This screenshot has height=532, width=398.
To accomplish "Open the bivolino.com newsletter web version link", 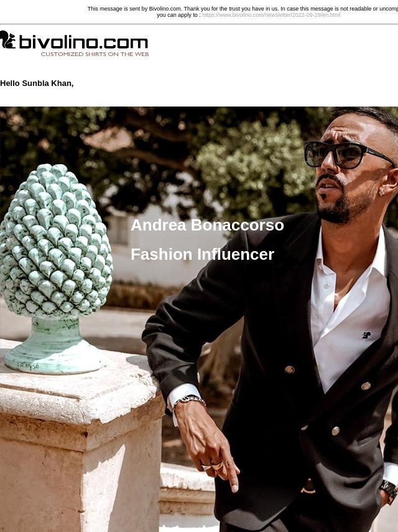I will 271,15.
